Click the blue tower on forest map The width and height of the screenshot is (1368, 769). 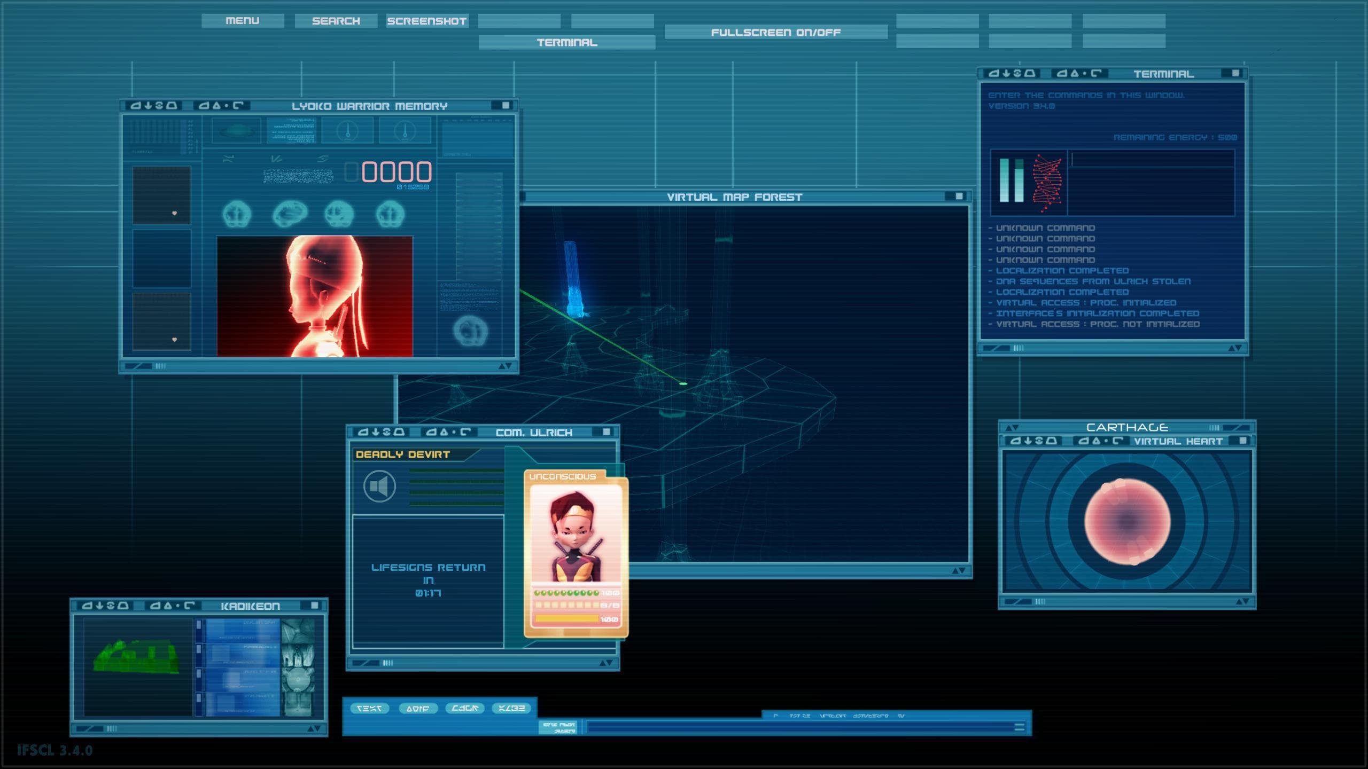[x=572, y=278]
